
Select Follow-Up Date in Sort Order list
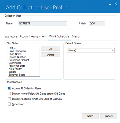click(17, 66)
